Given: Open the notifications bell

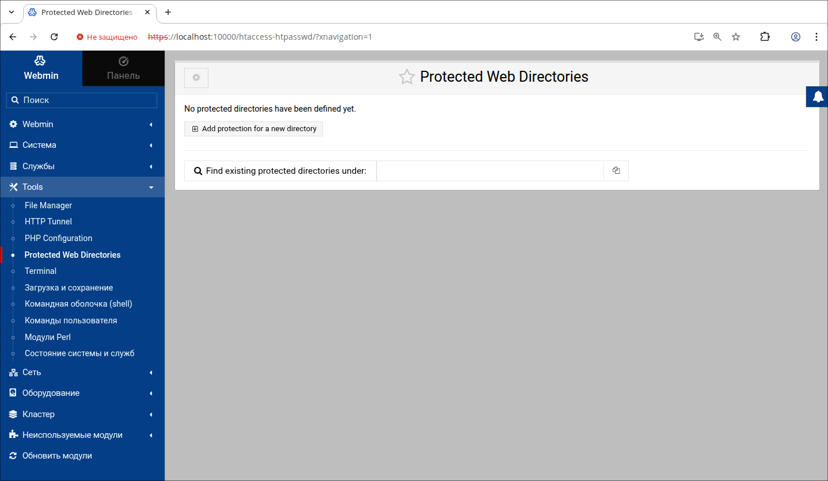Looking at the screenshot, I should coord(818,97).
